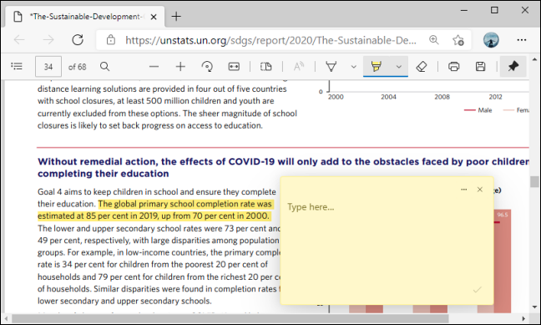Image resolution: width=541 pixels, height=325 pixels.
Task: Edit the page number field showing 34
Action: point(48,66)
